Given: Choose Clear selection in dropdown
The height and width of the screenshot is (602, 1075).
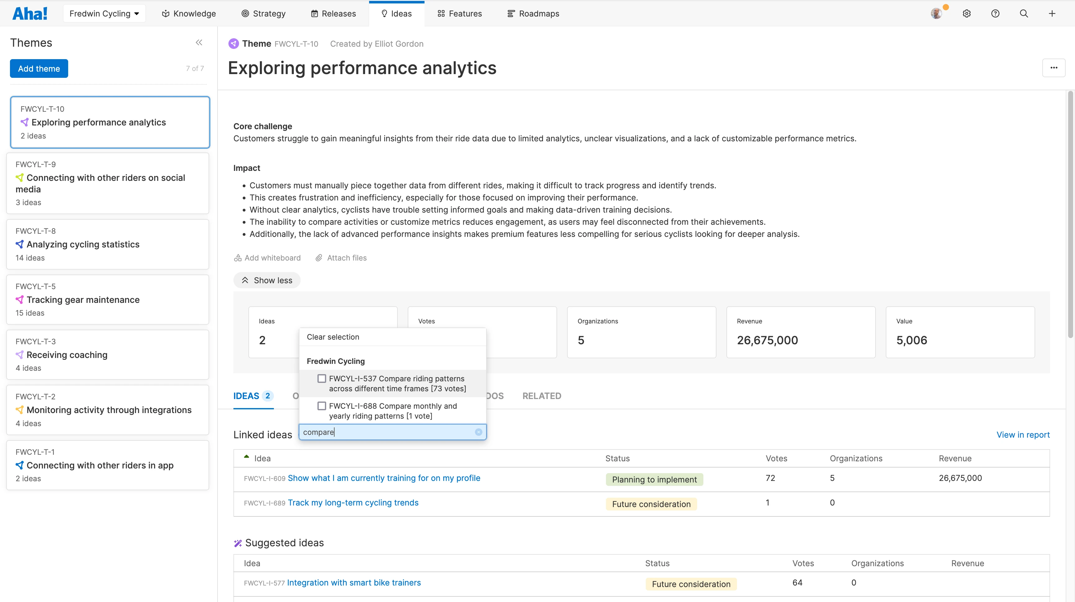Looking at the screenshot, I should coord(333,337).
